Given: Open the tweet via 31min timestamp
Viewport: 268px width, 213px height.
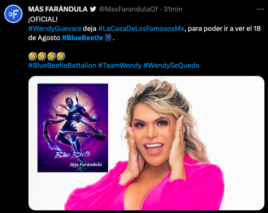Looking at the screenshot, I should [x=173, y=9].
